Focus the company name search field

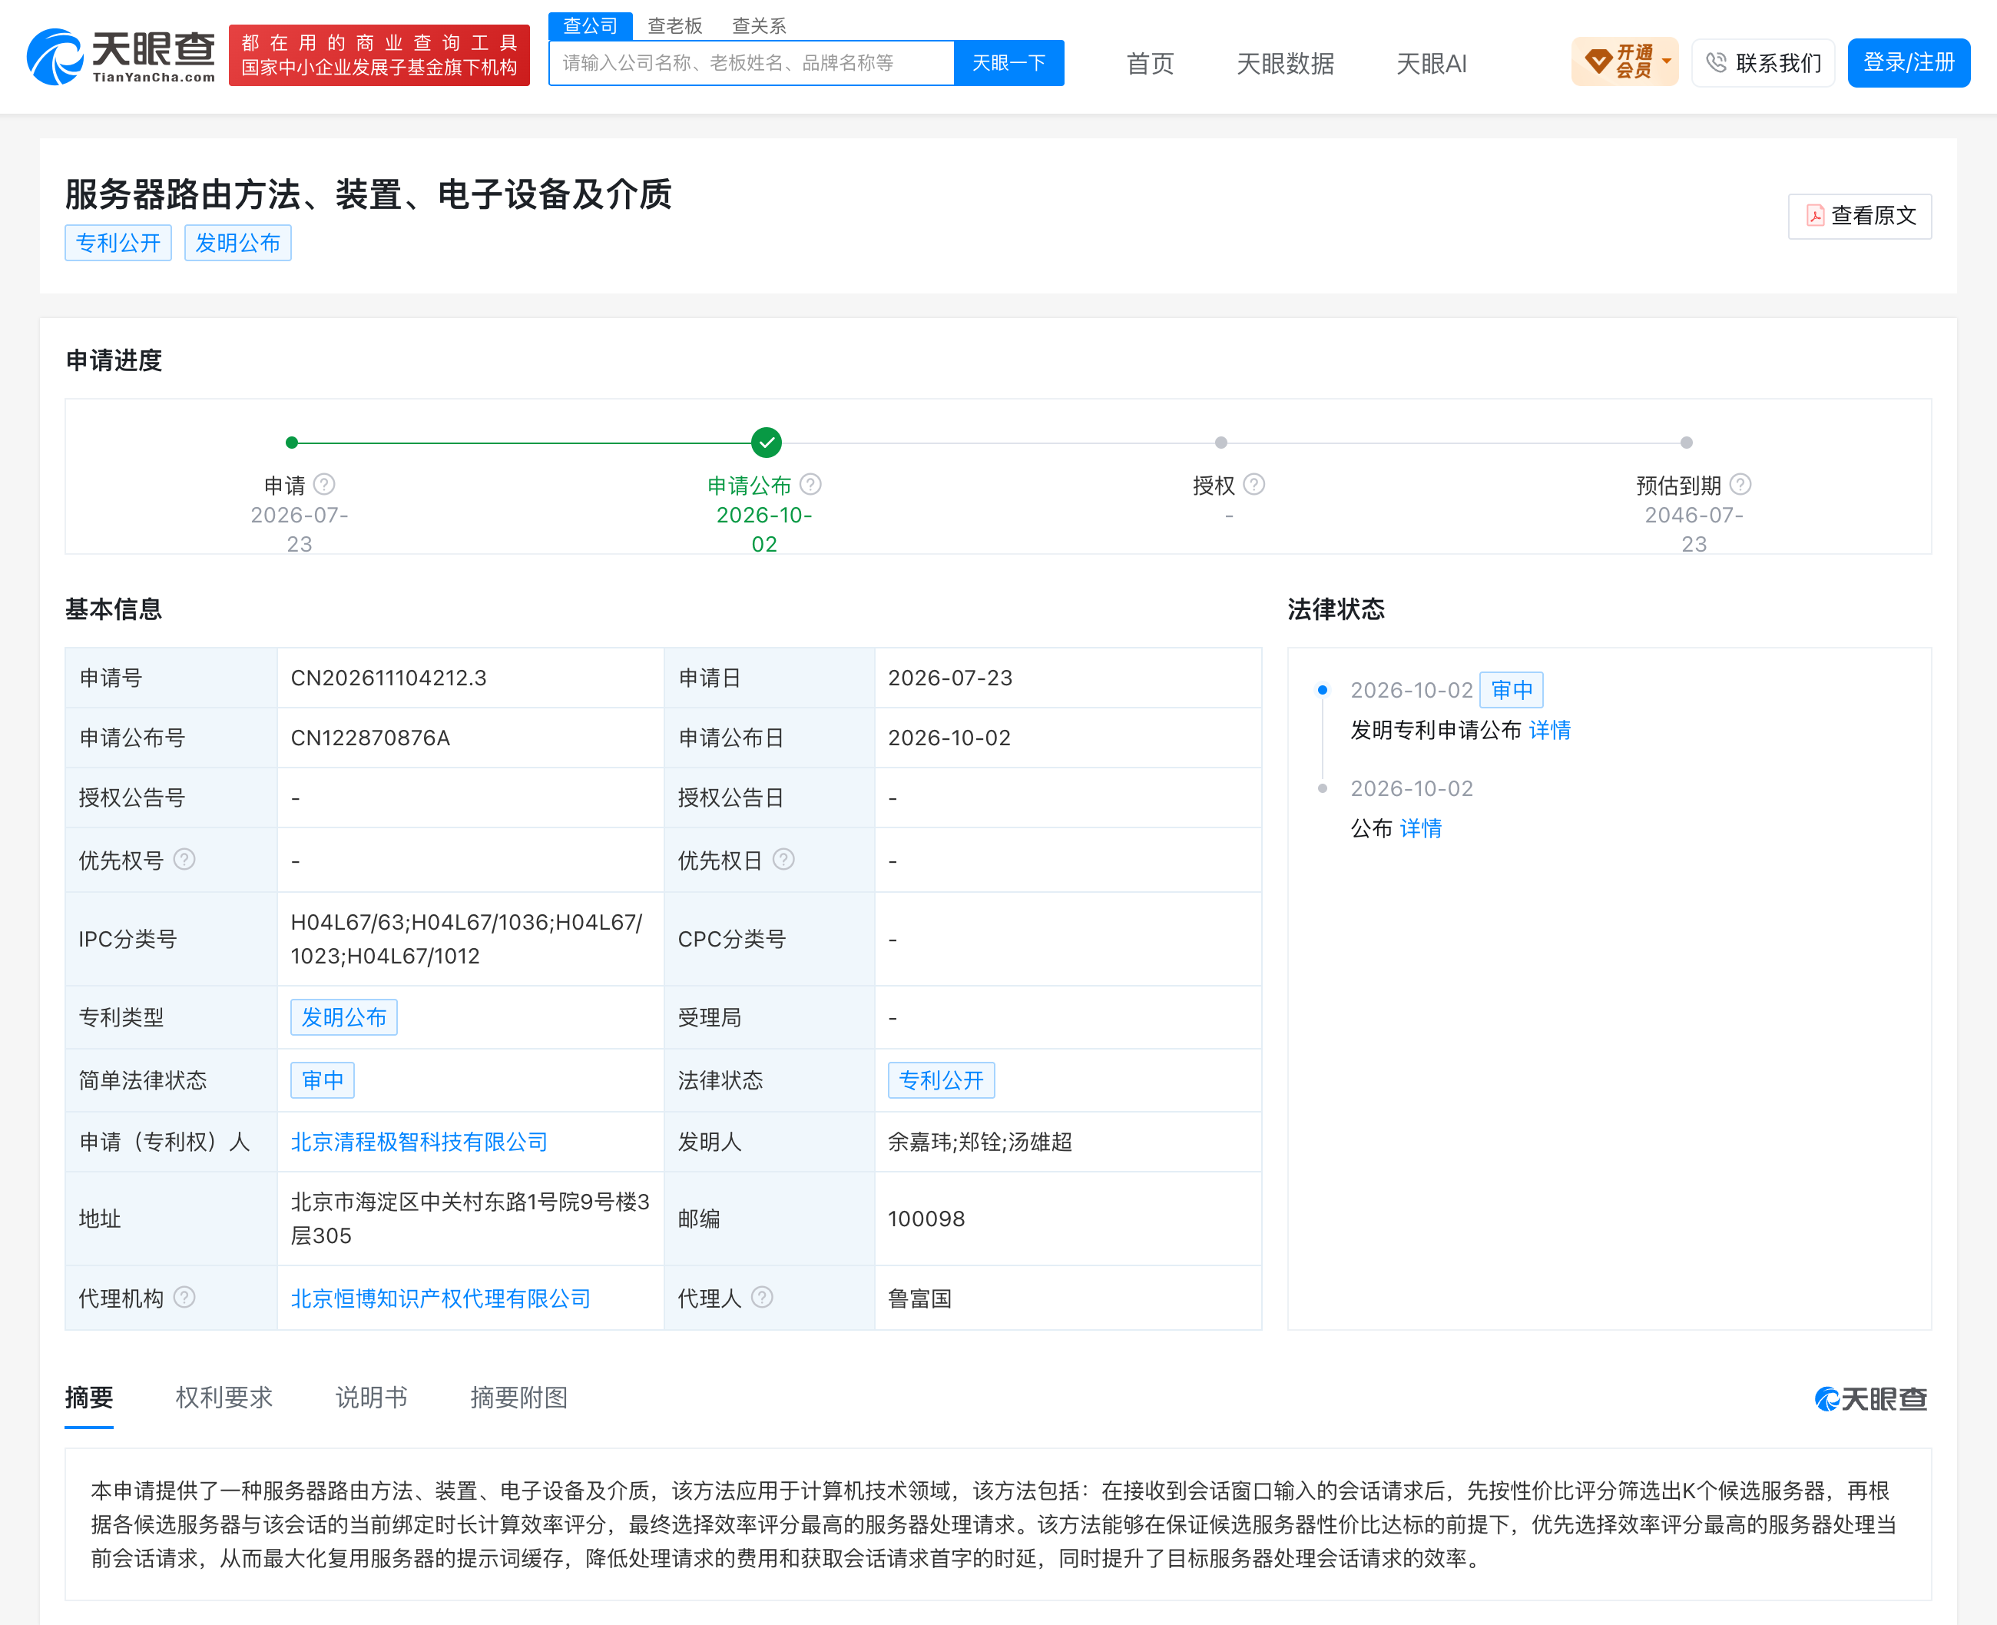point(751,63)
